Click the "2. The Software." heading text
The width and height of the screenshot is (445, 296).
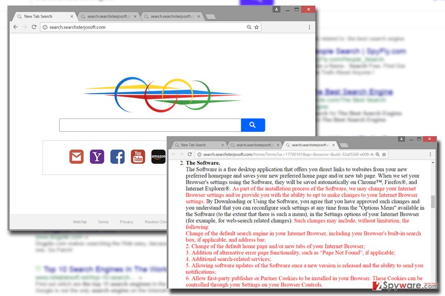pos(200,163)
